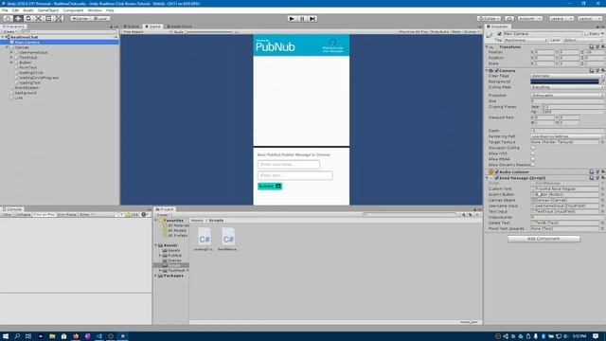Expand the UsernameInput hierarchy node
Screen dimensions: 606x341
pyautogui.click(x=11, y=52)
